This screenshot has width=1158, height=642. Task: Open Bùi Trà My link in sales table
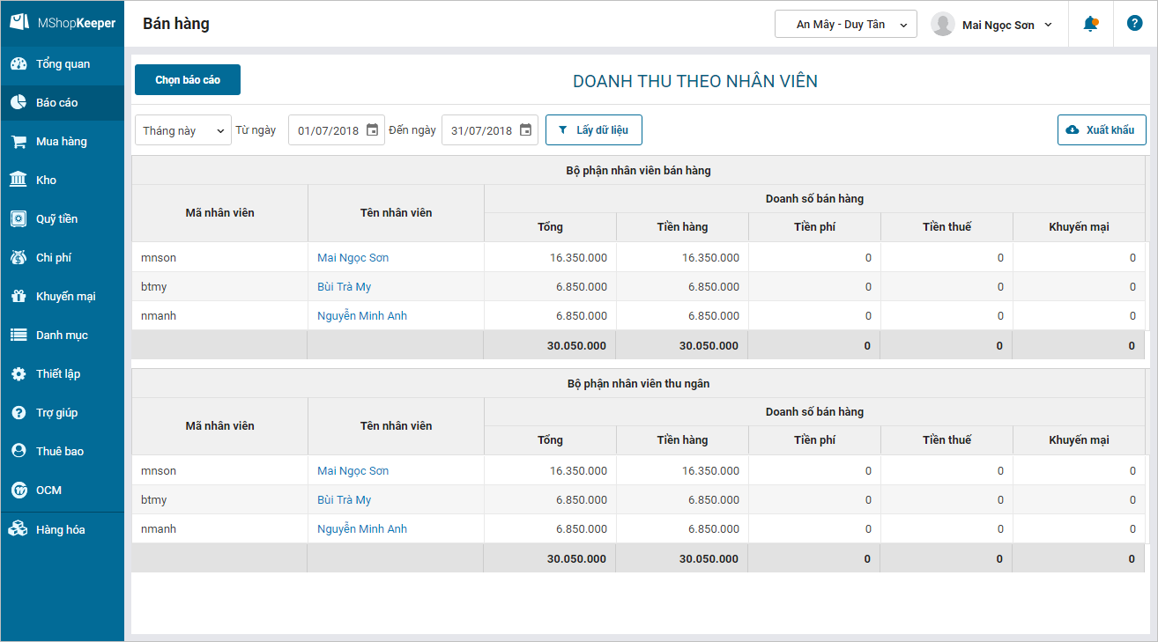[x=344, y=287]
